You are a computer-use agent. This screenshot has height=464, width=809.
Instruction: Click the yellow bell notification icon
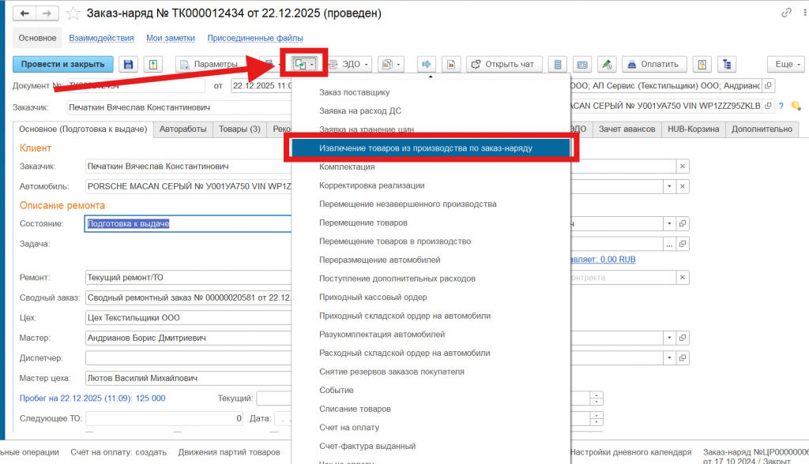[x=795, y=106]
